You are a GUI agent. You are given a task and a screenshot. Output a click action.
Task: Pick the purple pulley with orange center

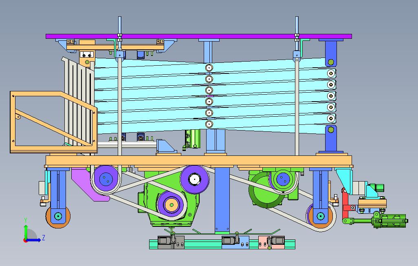click(171, 204)
